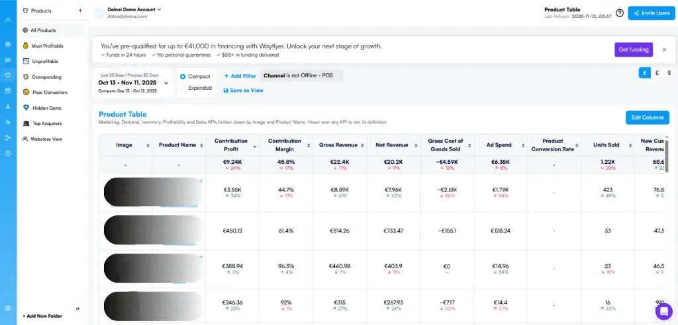The width and height of the screenshot is (678, 325).
Task: Click total Contribution Profit €9.24K
Action: pyautogui.click(x=232, y=162)
